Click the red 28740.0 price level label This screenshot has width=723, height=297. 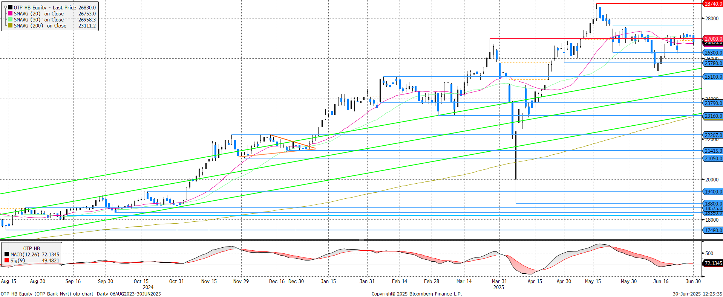click(x=713, y=4)
